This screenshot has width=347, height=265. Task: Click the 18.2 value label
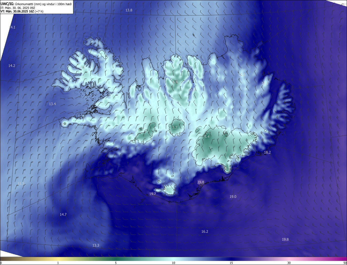pos(267,153)
